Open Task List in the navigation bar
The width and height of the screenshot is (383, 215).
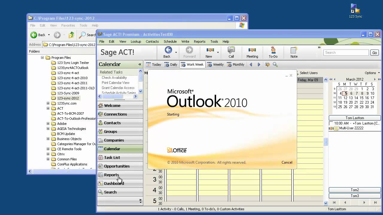click(120, 157)
